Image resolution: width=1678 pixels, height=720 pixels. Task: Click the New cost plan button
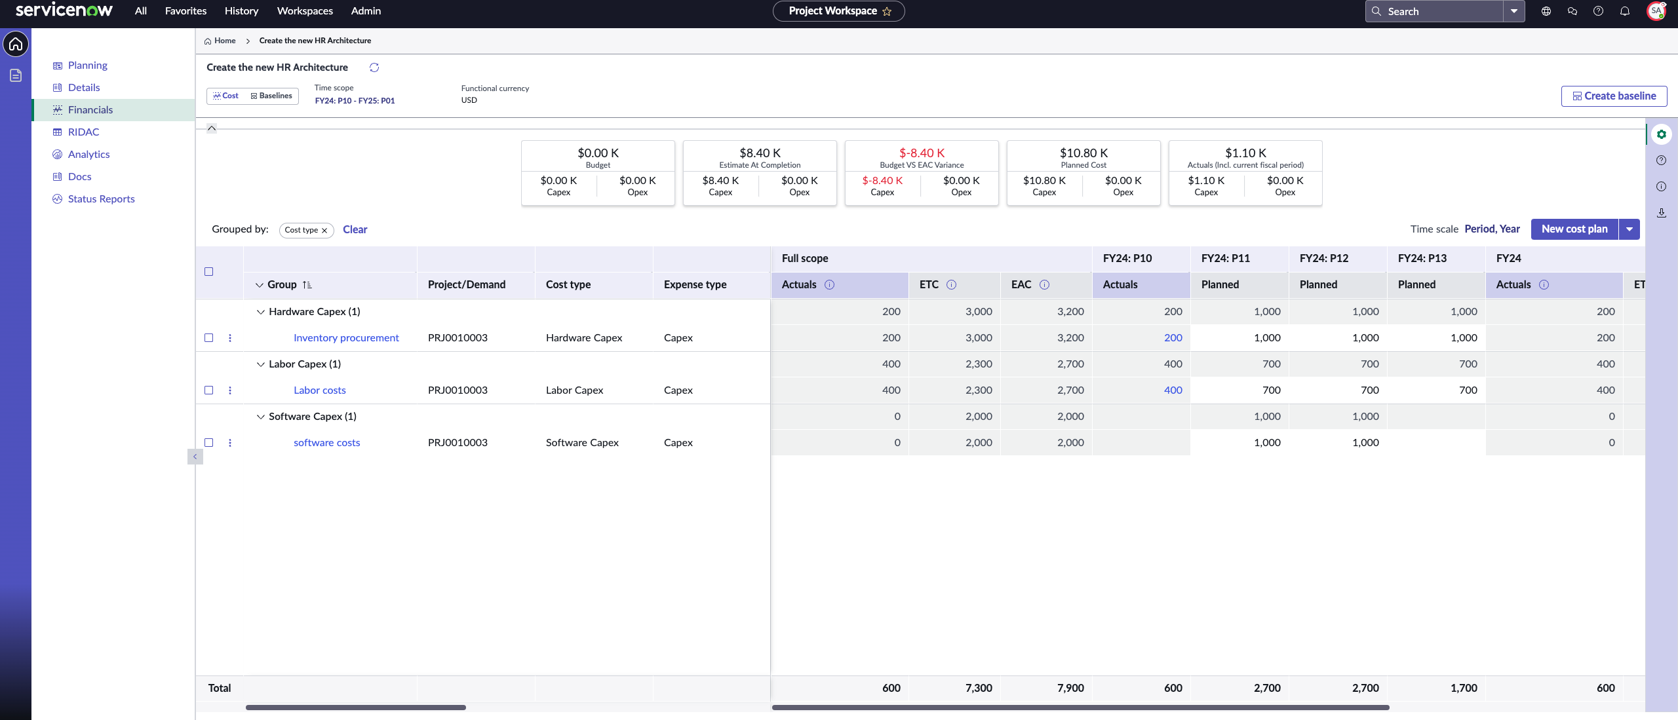pyautogui.click(x=1574, y=229)
